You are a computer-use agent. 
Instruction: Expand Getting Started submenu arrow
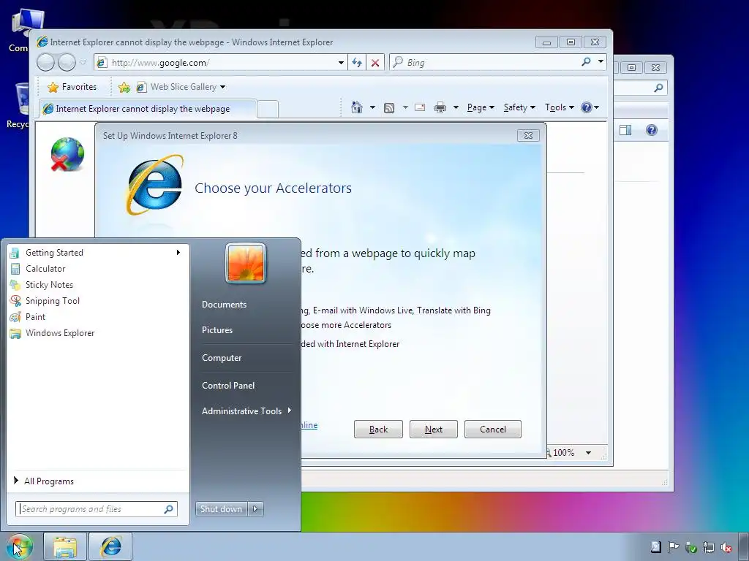pos(178,252)
